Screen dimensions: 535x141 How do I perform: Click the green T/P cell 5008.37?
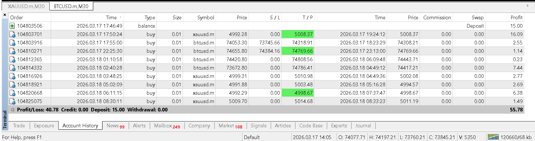click(x=298, y=34)
